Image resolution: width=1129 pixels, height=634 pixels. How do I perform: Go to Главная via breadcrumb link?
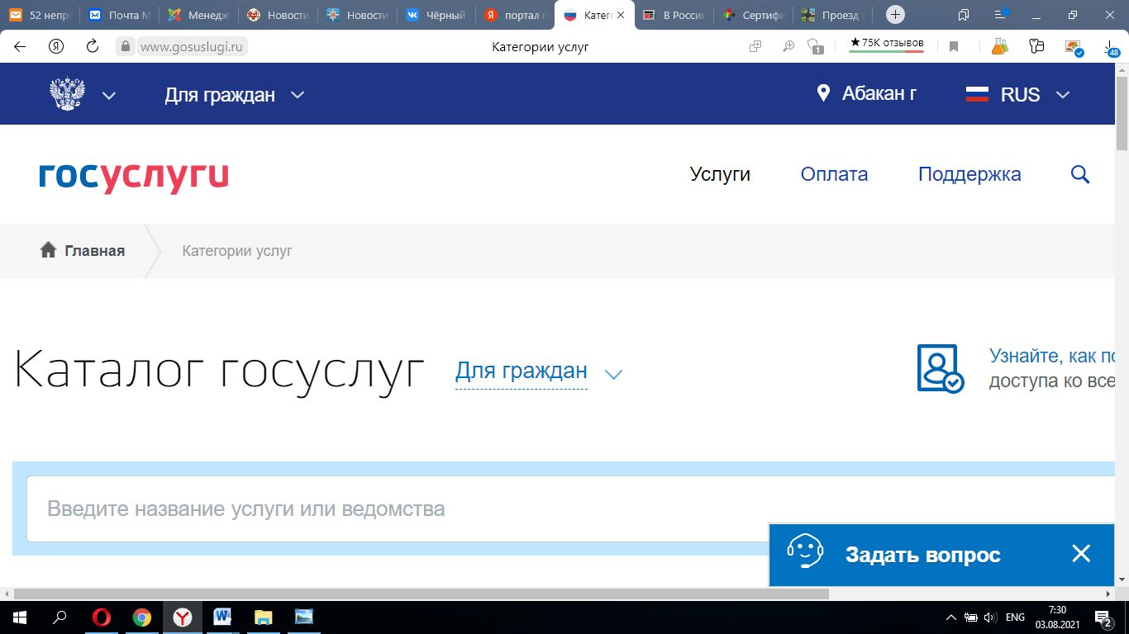point(93,250)
